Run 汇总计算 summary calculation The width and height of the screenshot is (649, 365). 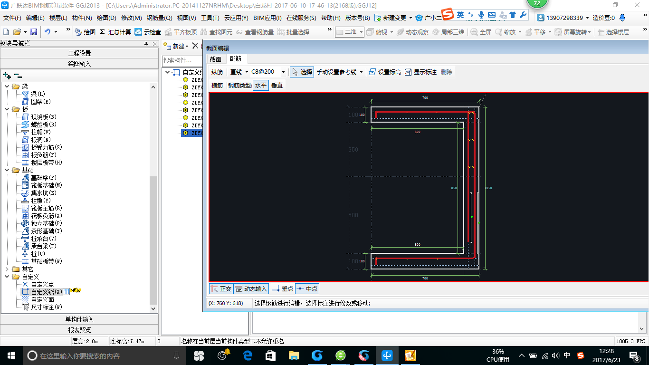pyautogui.click(x=115, y=32)
